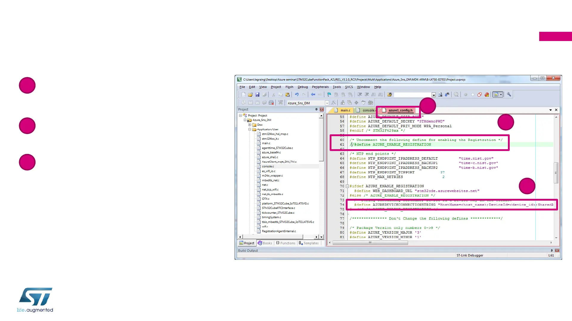572x321 pixels.
Task: Click the editor vertical scrollbar thumb
Action: 556,173
